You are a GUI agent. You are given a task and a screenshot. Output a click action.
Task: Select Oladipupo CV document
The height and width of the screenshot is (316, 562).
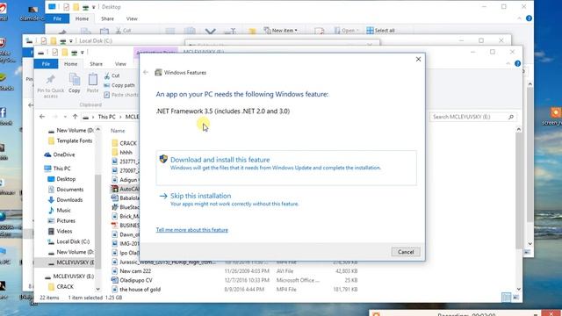coord(132,280)
